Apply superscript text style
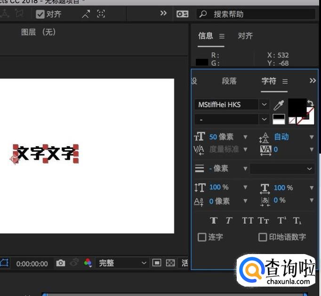This screenshot has width=321, height=296. coord(281,220)
